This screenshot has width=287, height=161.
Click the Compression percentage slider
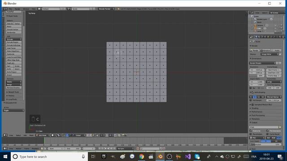(265, 144)
